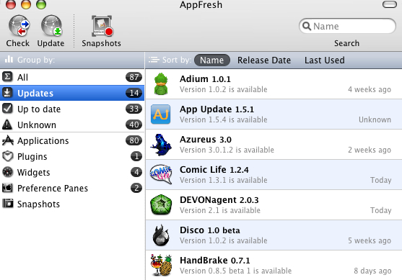This screenshot has width=402, height=280.
Task: Click 'Version 1.3.1 is available' text
Action: tap(224, 180)
